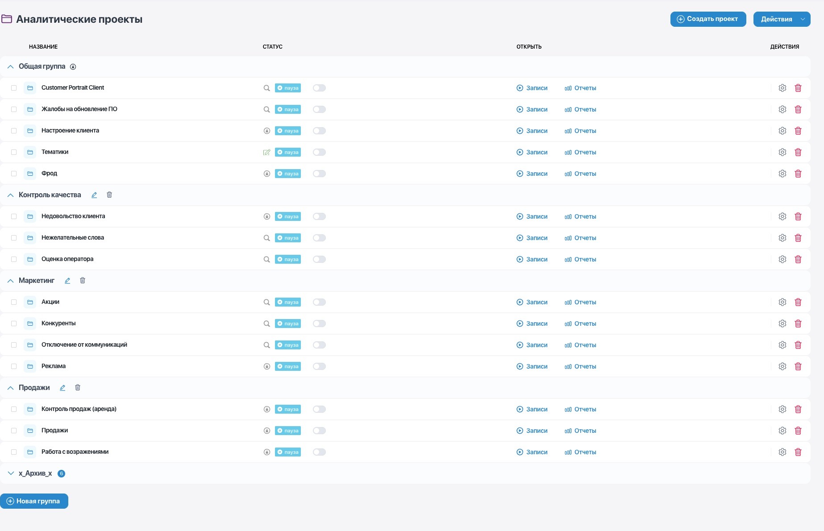Rename the Контроль качества group with pencil icon

(x=94, y=195)
